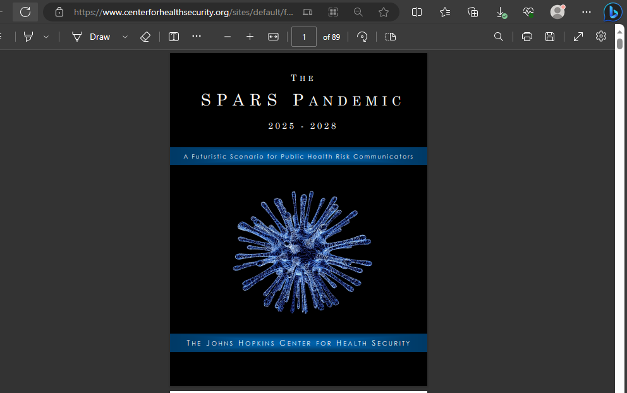Send this page to your devices
The width and height of the screenshot is (627, 393).
point(308,12)
